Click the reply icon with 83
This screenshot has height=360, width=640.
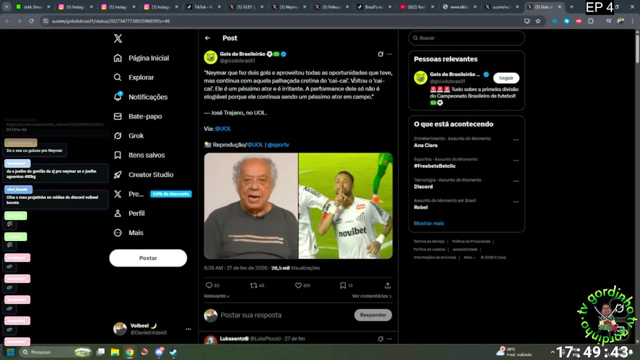212,285
